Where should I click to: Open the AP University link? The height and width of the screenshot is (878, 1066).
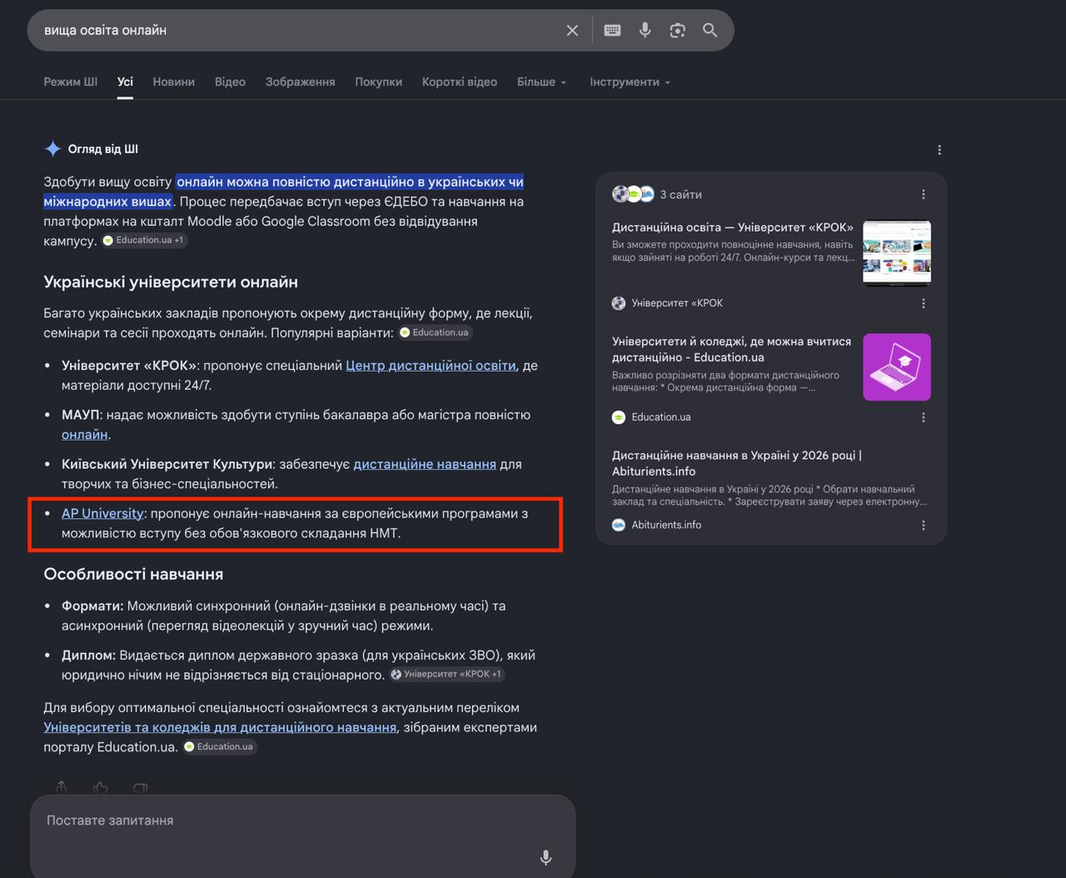tap(102, 513)
